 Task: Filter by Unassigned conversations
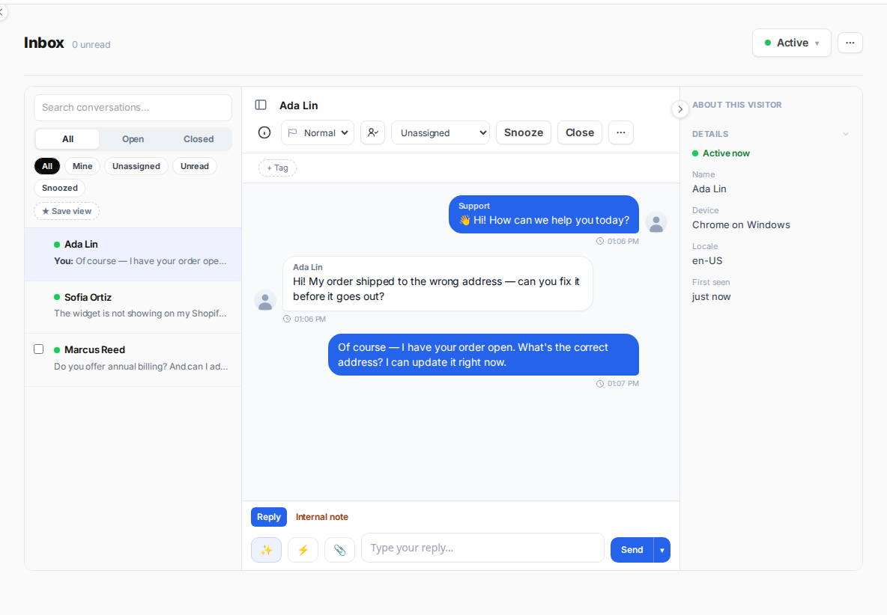point(136,166)
